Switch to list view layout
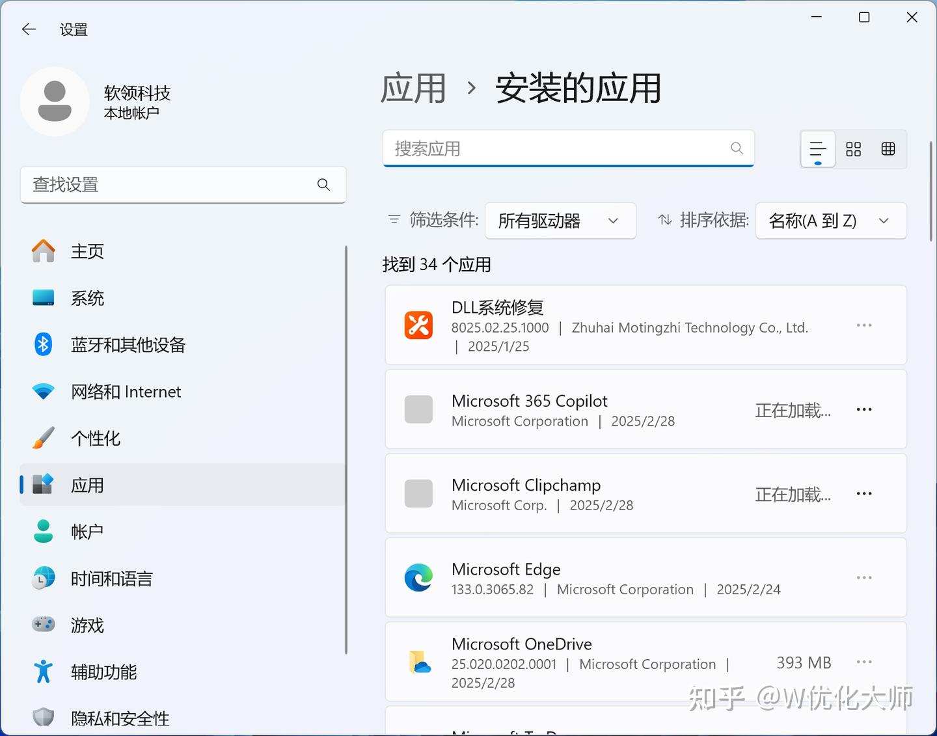 818,149
